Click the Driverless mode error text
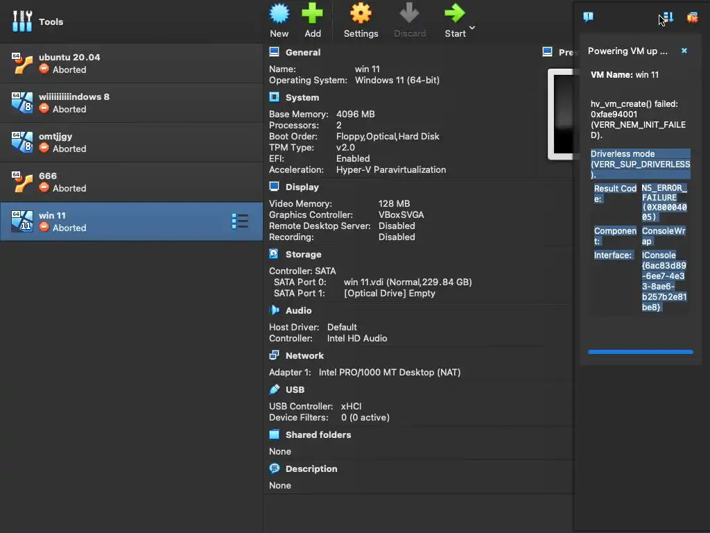Viewport: 710px width, 533px height. (640, 164)
